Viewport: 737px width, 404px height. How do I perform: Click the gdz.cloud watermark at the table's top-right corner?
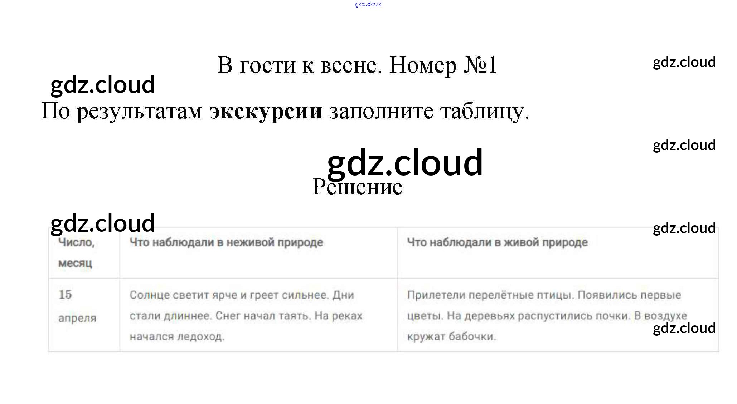684,228
